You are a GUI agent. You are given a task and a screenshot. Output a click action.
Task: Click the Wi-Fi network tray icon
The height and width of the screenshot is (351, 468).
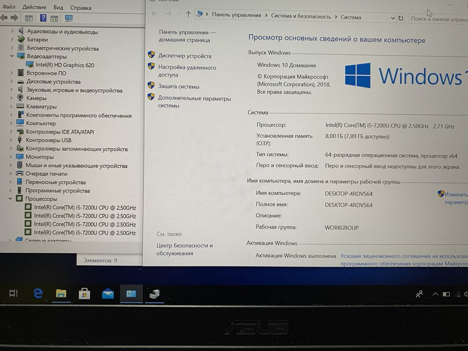point(458,294)
